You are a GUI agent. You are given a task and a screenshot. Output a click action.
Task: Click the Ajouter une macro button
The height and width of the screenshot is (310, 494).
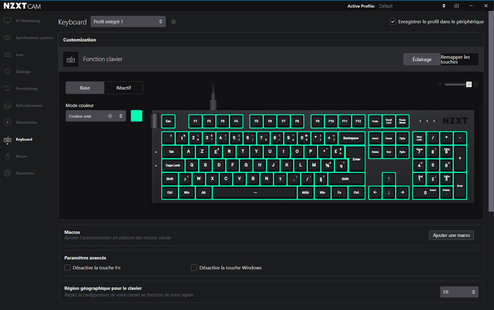point(451,235)
